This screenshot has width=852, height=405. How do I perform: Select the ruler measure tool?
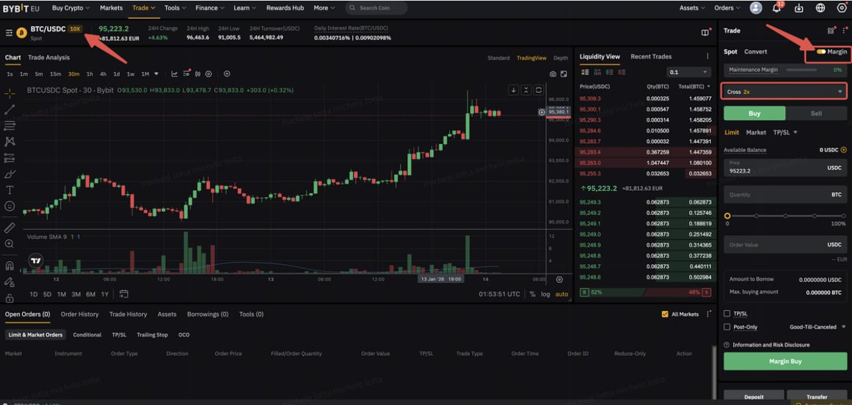10,227
